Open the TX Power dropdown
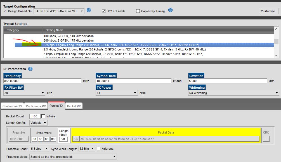The height and width of the screenshot is (162, 281). [x=117, y=93]
